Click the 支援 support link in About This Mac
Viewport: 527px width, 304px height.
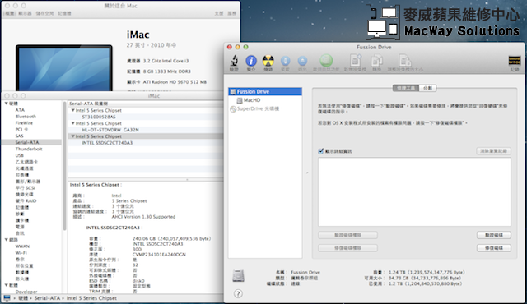[219, 13]
